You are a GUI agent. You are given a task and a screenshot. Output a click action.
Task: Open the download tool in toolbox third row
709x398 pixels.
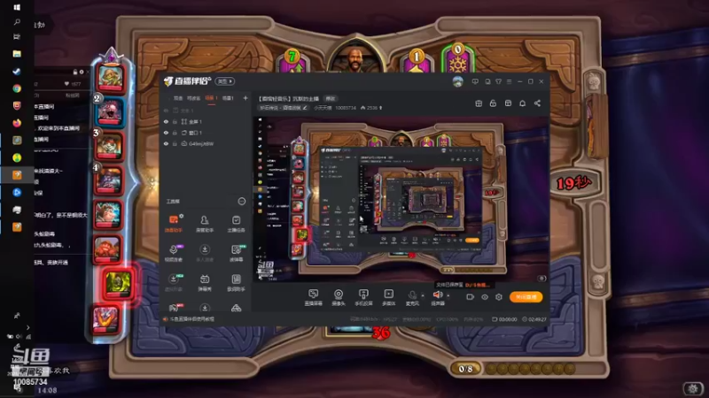pyautogui.click(x=173, y=282)
